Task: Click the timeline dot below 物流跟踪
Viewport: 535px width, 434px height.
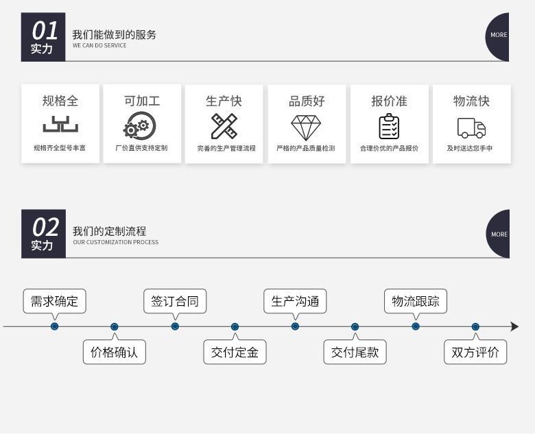Action: [x=416, y=326]
